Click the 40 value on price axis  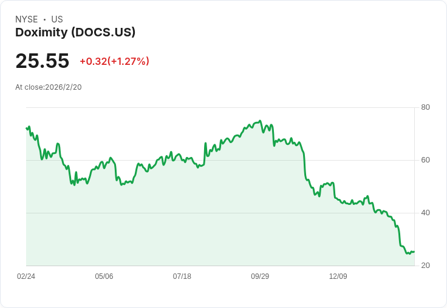coord(425,213)
